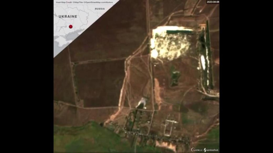Image resolution: width=273 pixels, height=153 pixels.
Task: Click the RUSSIA label on the inset map
Action: 100,9
